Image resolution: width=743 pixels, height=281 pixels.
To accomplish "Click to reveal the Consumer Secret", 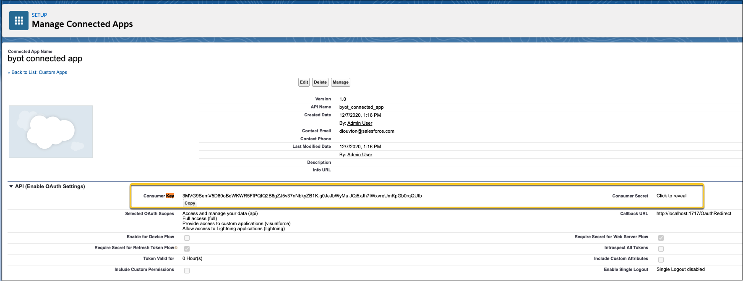I will [671, 196].
